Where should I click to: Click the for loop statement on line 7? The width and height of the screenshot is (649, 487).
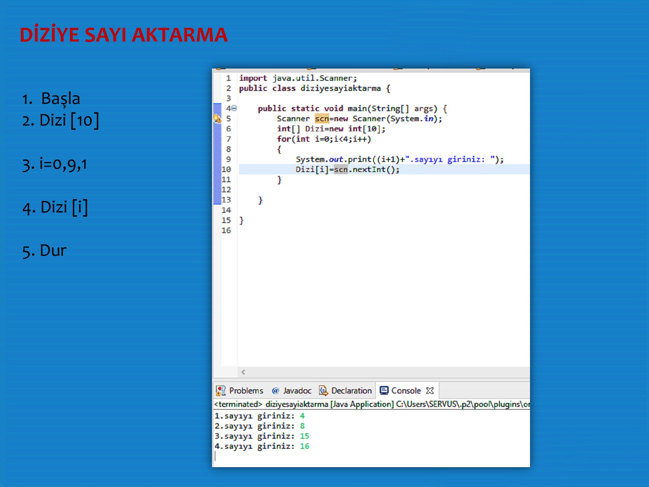tap(323, 139)
